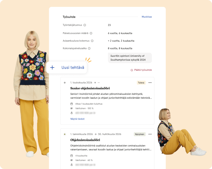Open Näytä tiedot for the senior role
This screenshot has width=212, height=169.
[77, 119]
